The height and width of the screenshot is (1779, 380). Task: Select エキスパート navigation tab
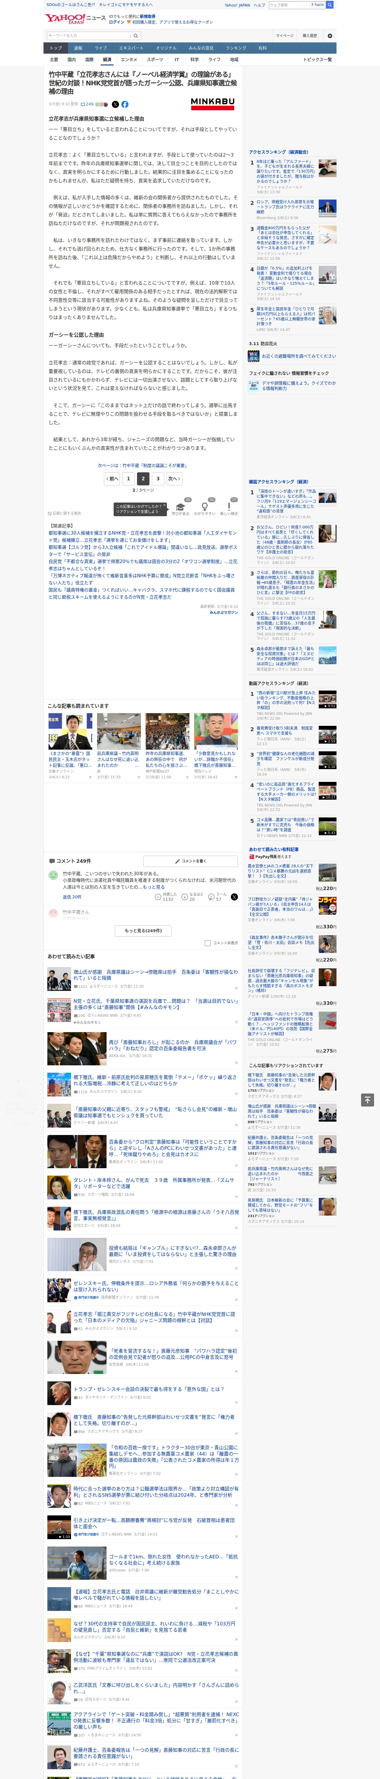131,48
